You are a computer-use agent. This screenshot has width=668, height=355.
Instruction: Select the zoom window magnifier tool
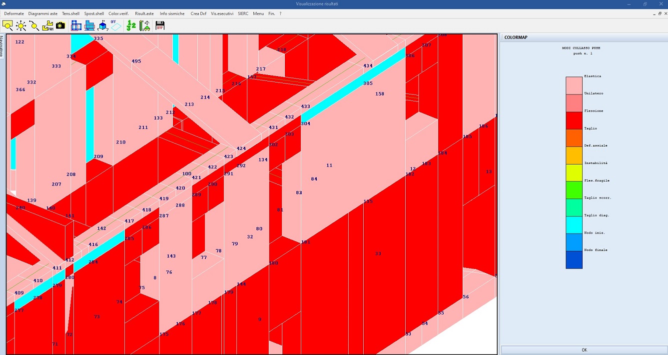pyautogui.click(x=8, y=25)
